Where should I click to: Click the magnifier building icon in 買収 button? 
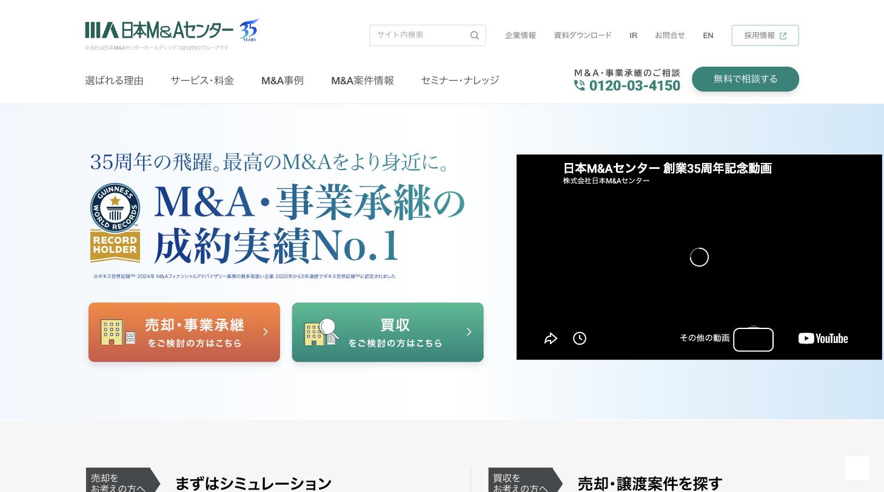click(321, 332)
